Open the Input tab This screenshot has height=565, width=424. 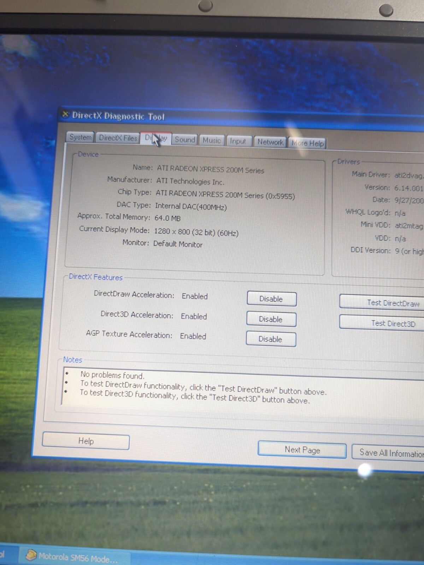click(238, 141)
